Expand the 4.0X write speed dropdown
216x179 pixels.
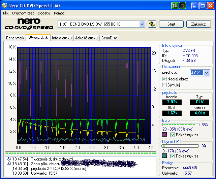(207, 73)
